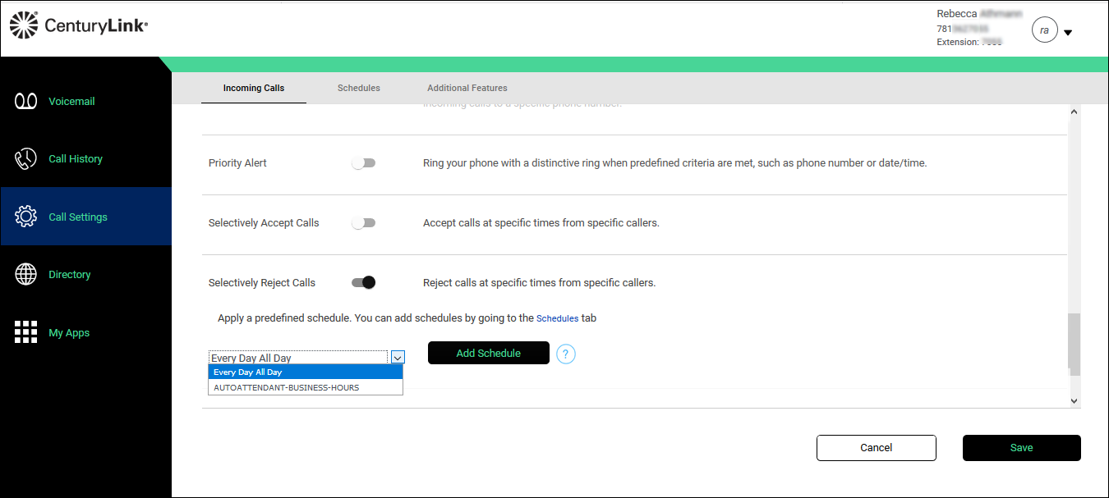Click the CenturyLink logo
The height and width of the screenshot is (498, 1109).
79,26
